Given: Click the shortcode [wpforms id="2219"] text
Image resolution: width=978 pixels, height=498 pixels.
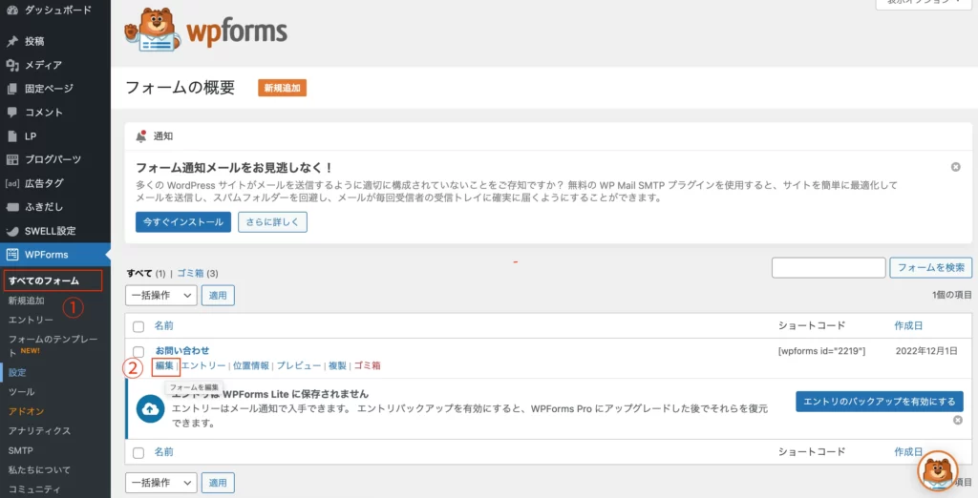Looking at the screenshot, I should [821, 351].
